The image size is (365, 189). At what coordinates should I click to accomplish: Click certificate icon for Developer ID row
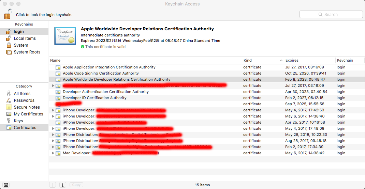tap(58, 98)
